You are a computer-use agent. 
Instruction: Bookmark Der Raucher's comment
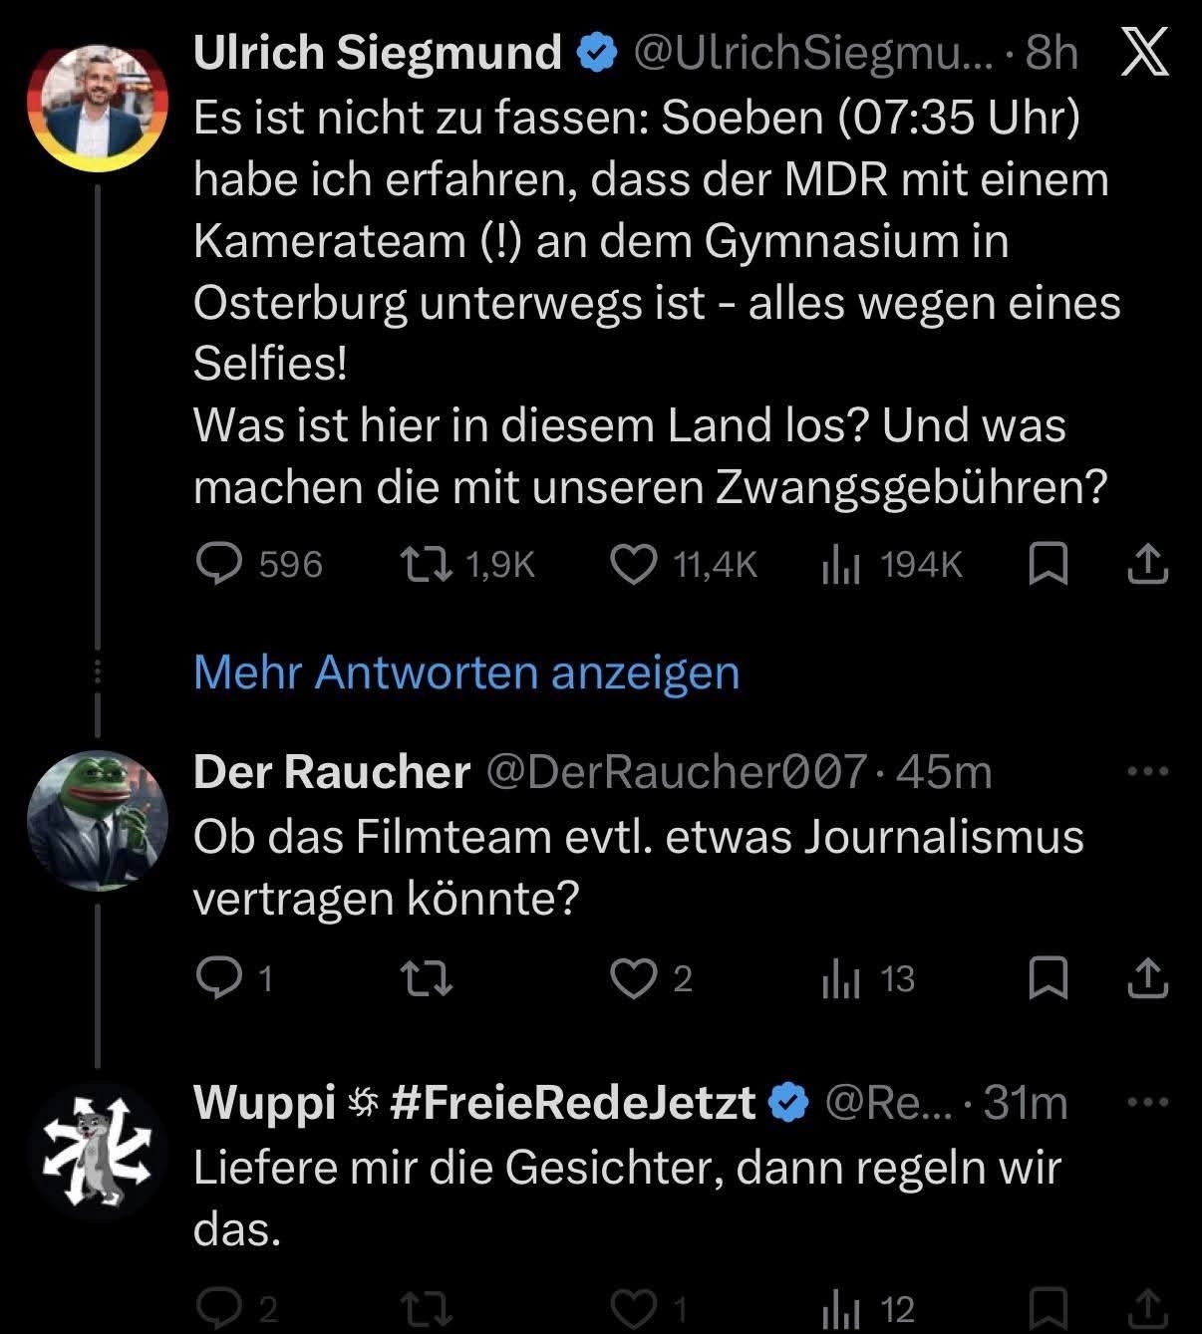coord(1048,978)
